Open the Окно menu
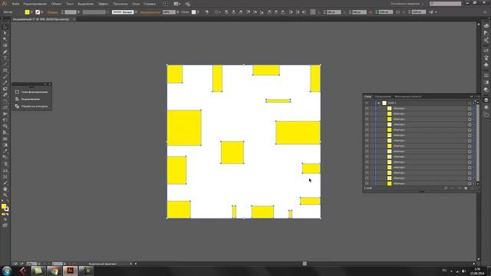Viewport: 491px width, 276px height. point(136,4)
